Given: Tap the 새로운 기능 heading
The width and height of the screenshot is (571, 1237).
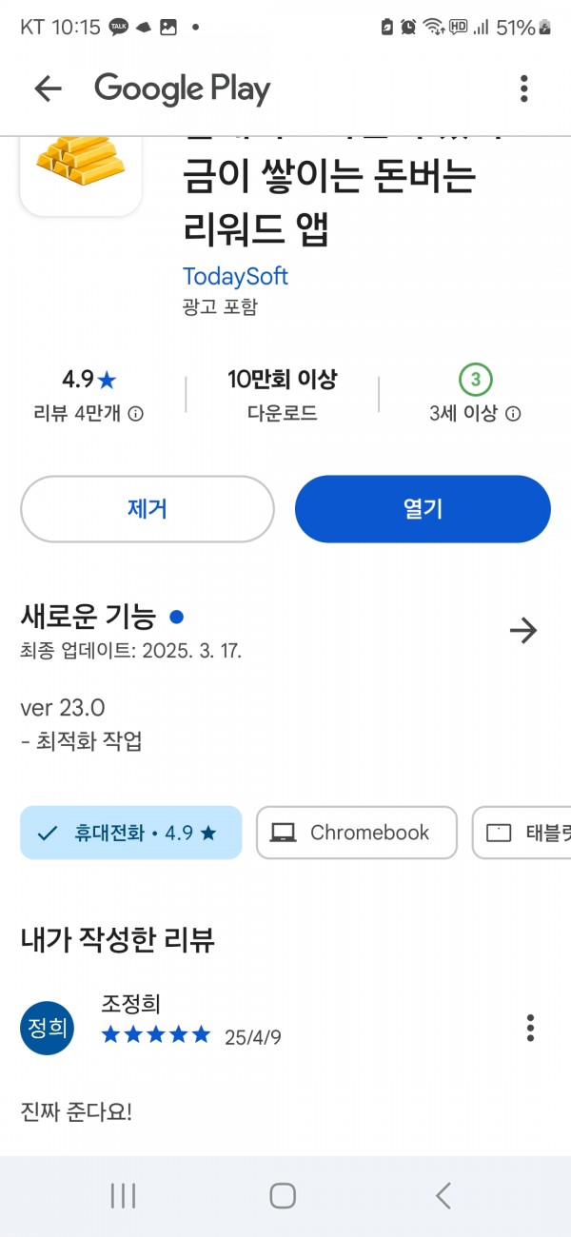Looking at the screenshot, I should 88,618.
